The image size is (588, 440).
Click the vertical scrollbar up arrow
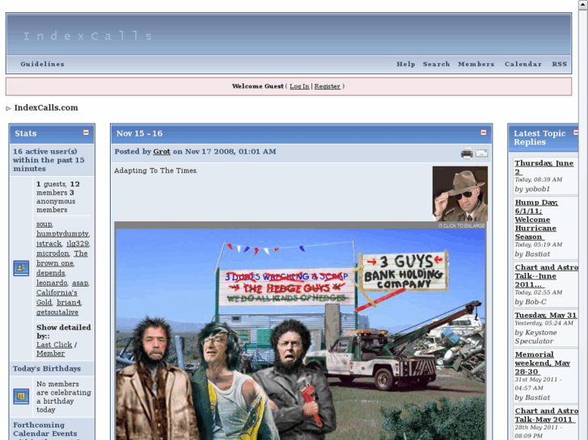583,4
